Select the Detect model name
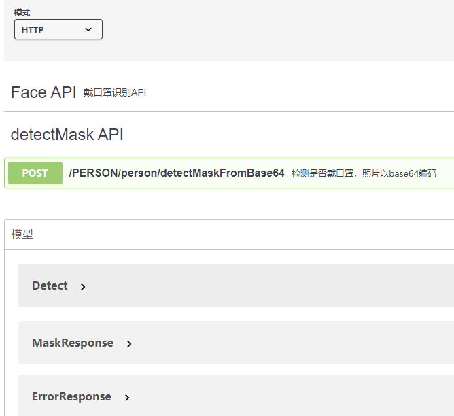 (x=50, y=285)
